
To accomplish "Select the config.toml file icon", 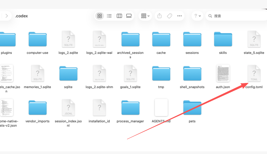I will pyautogui.click(x=254, y=73).
